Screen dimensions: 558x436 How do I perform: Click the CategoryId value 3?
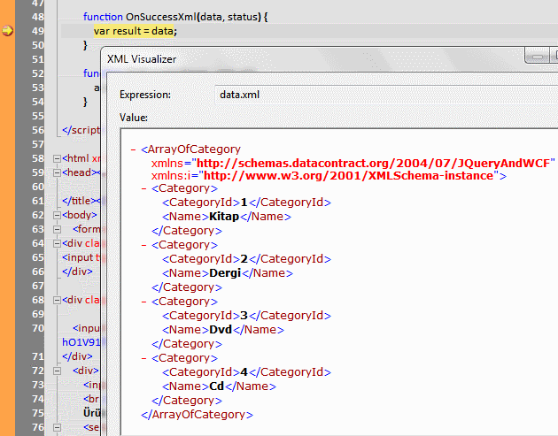244,316
